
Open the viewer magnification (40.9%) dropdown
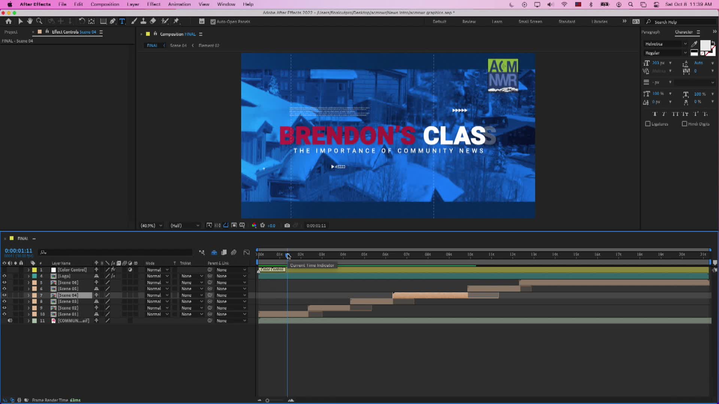[x=151, y=226]
